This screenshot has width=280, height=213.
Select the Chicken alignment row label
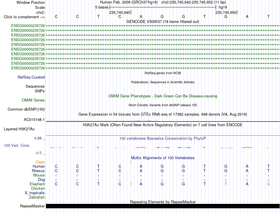(38, 188)
